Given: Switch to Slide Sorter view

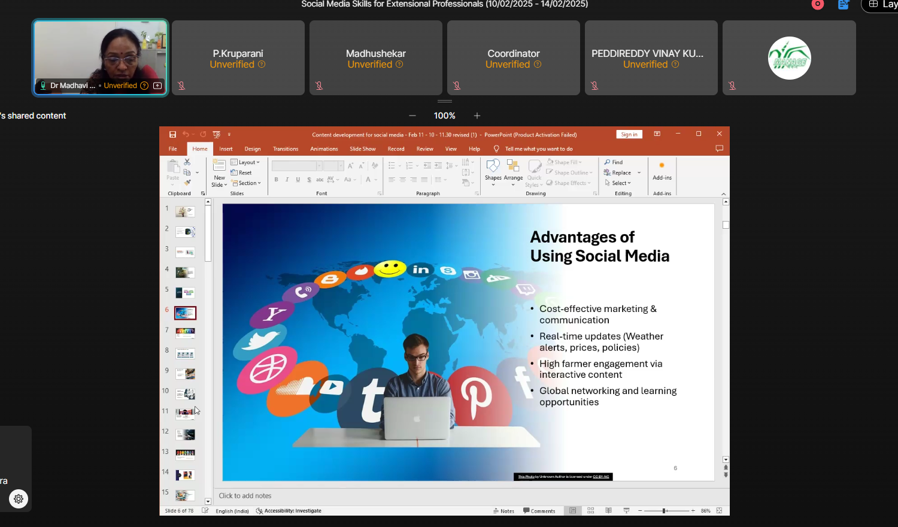Looking at the screenshot, I should coord(591,511).
